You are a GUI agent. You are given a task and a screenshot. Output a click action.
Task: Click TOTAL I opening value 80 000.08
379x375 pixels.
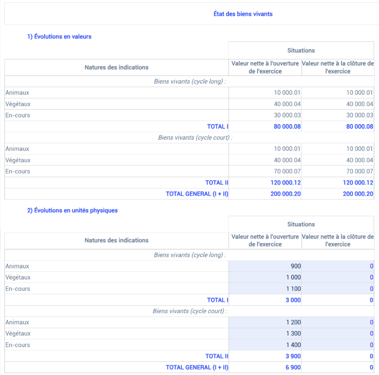click(287, 126)
